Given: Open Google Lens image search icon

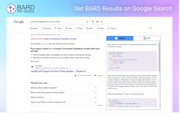Looking at the screenshot, I should pyautogui.click(x=97, y=22).
